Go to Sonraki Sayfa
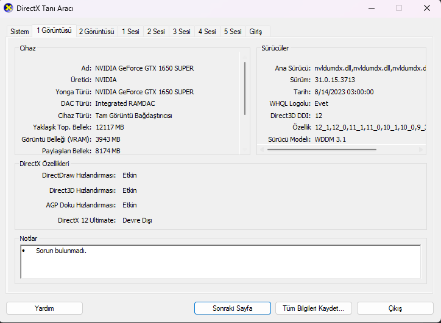Screen dimensions: 441x323 point(233,308)
